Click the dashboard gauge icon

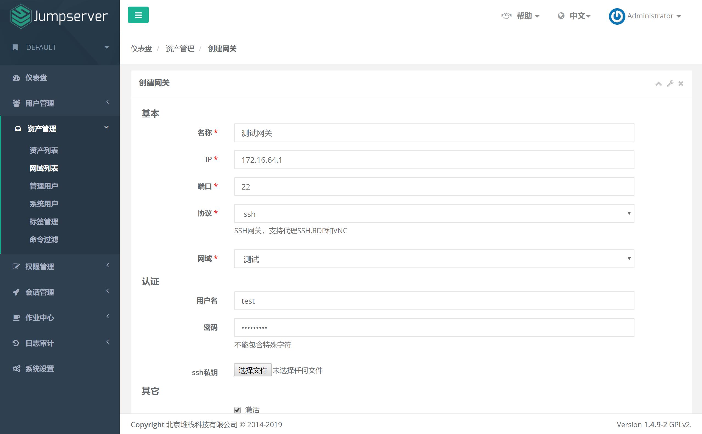pyautogui.click(x=16, y=78)
